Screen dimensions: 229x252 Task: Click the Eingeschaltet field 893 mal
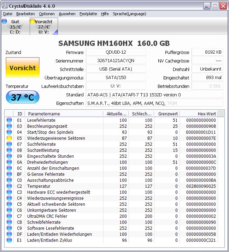click(x=207, y=77)
